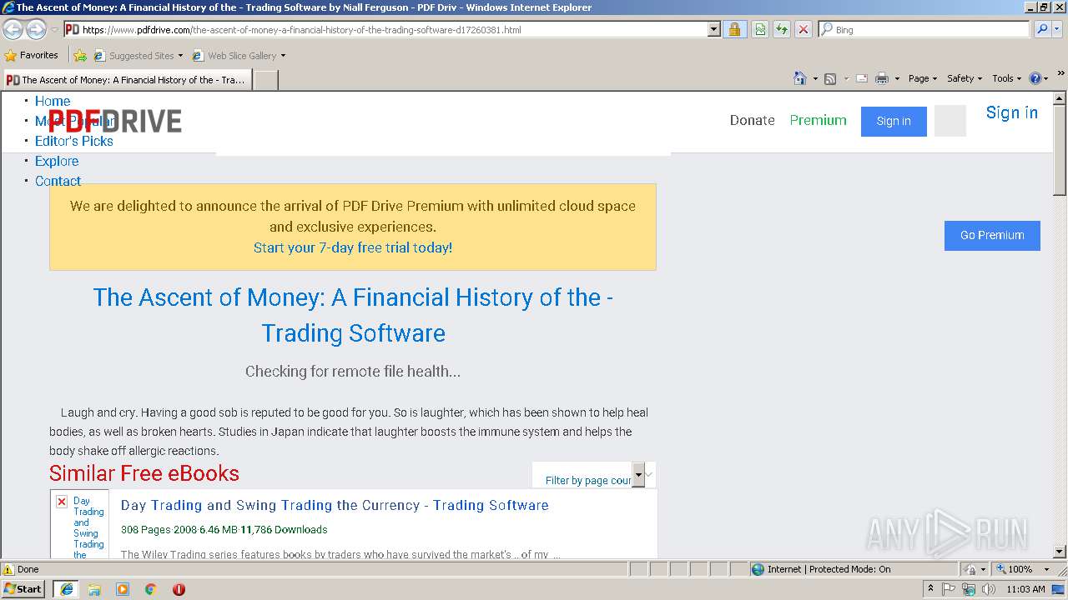
Task: Click the Compatibility View icon
Action: [760, 29]
